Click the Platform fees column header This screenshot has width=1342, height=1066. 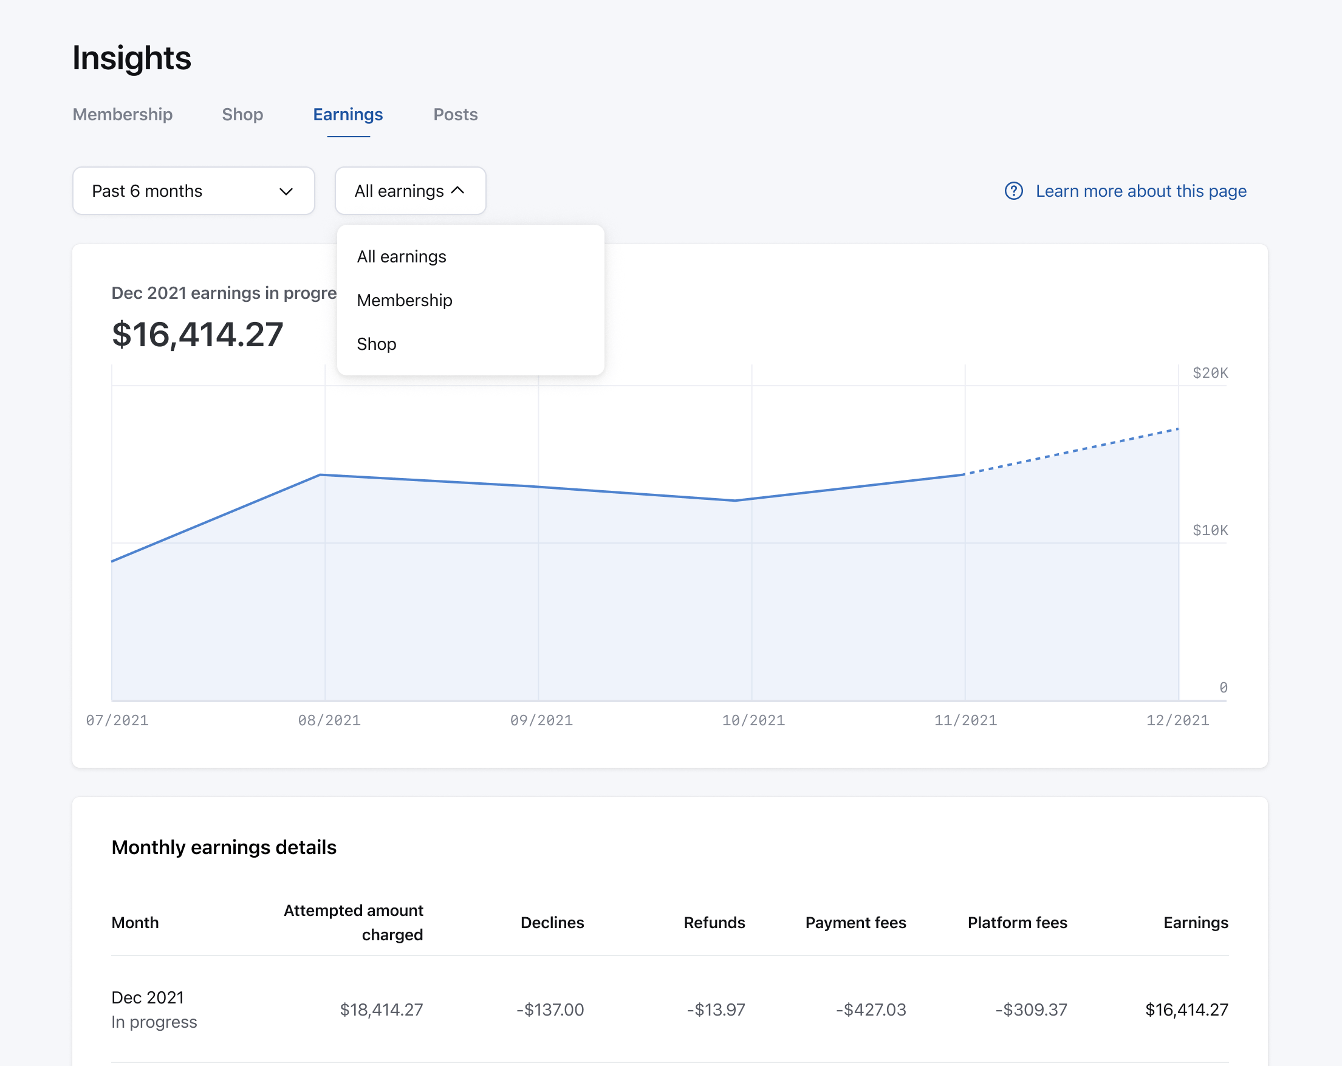[x=1016, y=923]
